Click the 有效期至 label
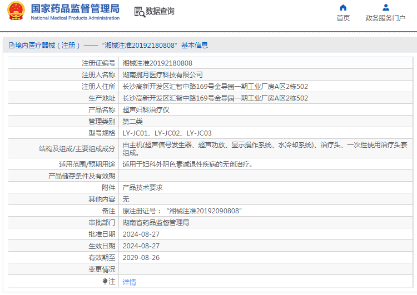The image size is (417, 295). pos(102,258)
